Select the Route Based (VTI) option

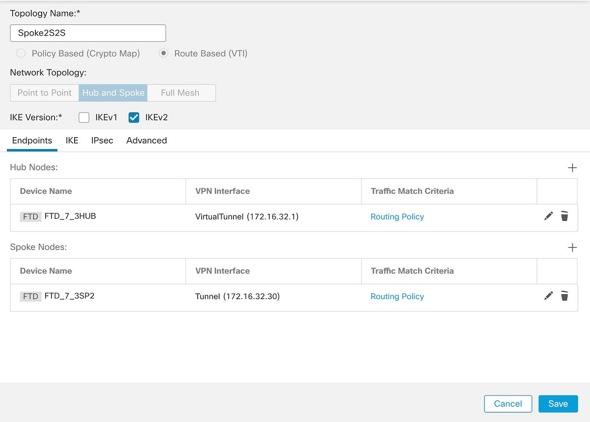click(x=164, y=53)
